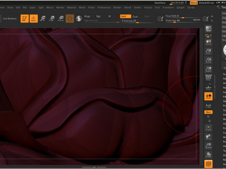Open the File menu
Viewport: 226px width, 169px height.
click(24, 8)
